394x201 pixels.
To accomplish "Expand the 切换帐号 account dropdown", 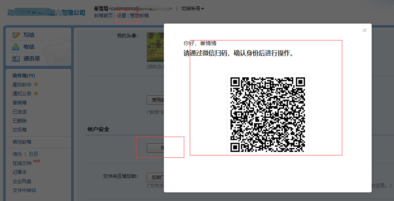I will click(192, 8).
